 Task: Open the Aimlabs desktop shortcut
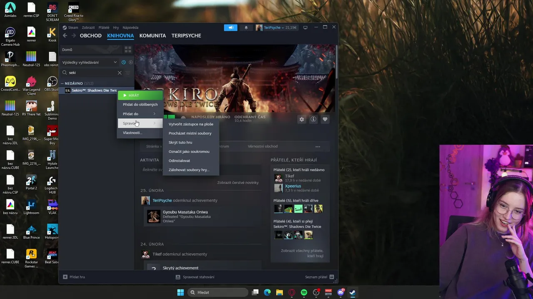coord(10,11)
